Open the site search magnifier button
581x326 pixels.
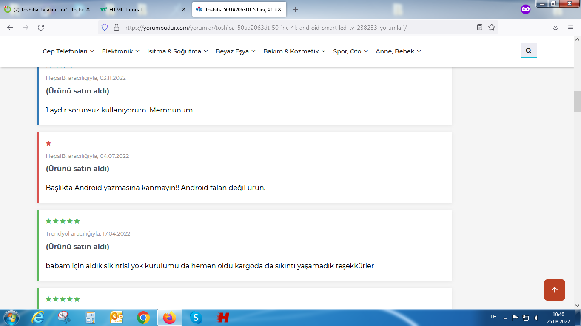[529, 51]
